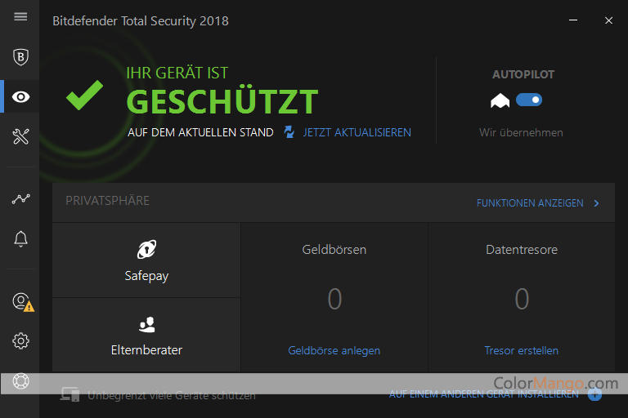Click the Tresor erstellen link
Viewport: 628px width, 418px height.
pos(521,350)
